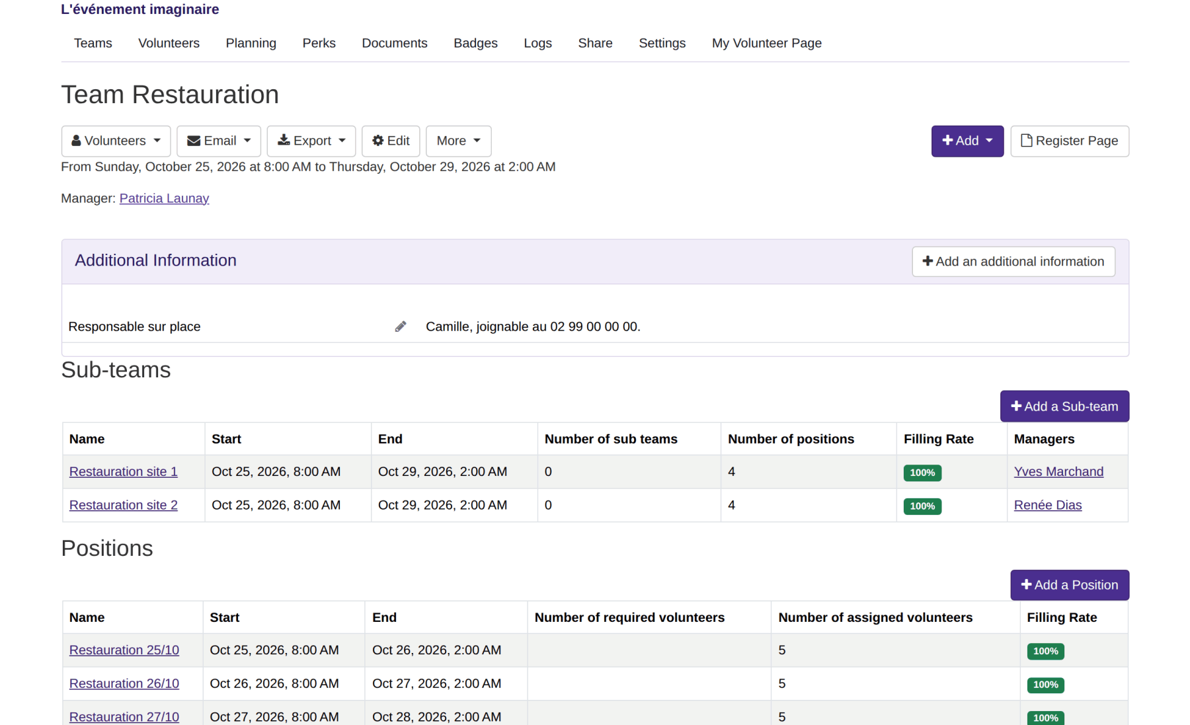Open the Email dropdown button
Viewport: 1190px width, 725px height.
coord(219,141)
